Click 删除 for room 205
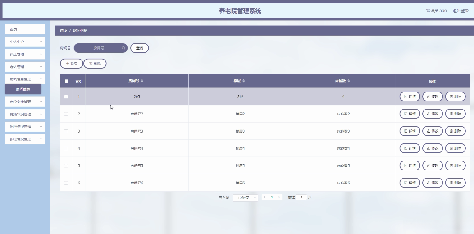This screenshot has height=234, width=474. pos(455,97)
